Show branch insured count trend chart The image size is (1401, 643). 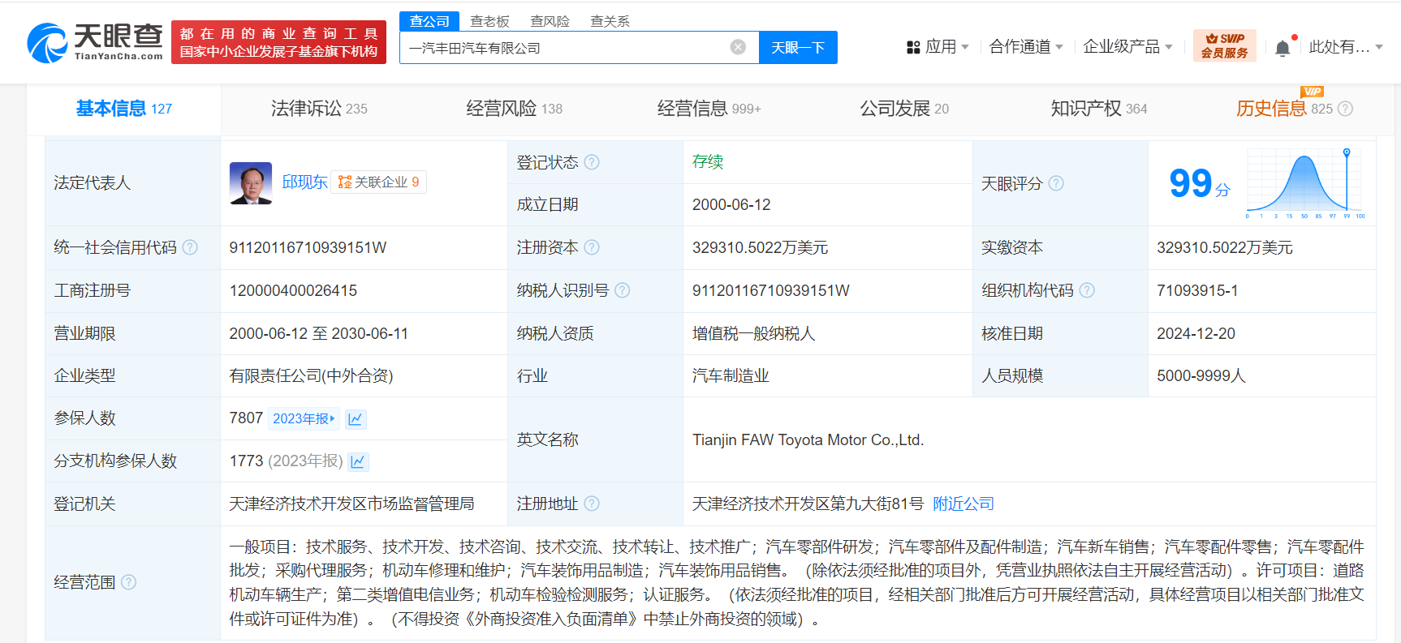tap(358, 462)
